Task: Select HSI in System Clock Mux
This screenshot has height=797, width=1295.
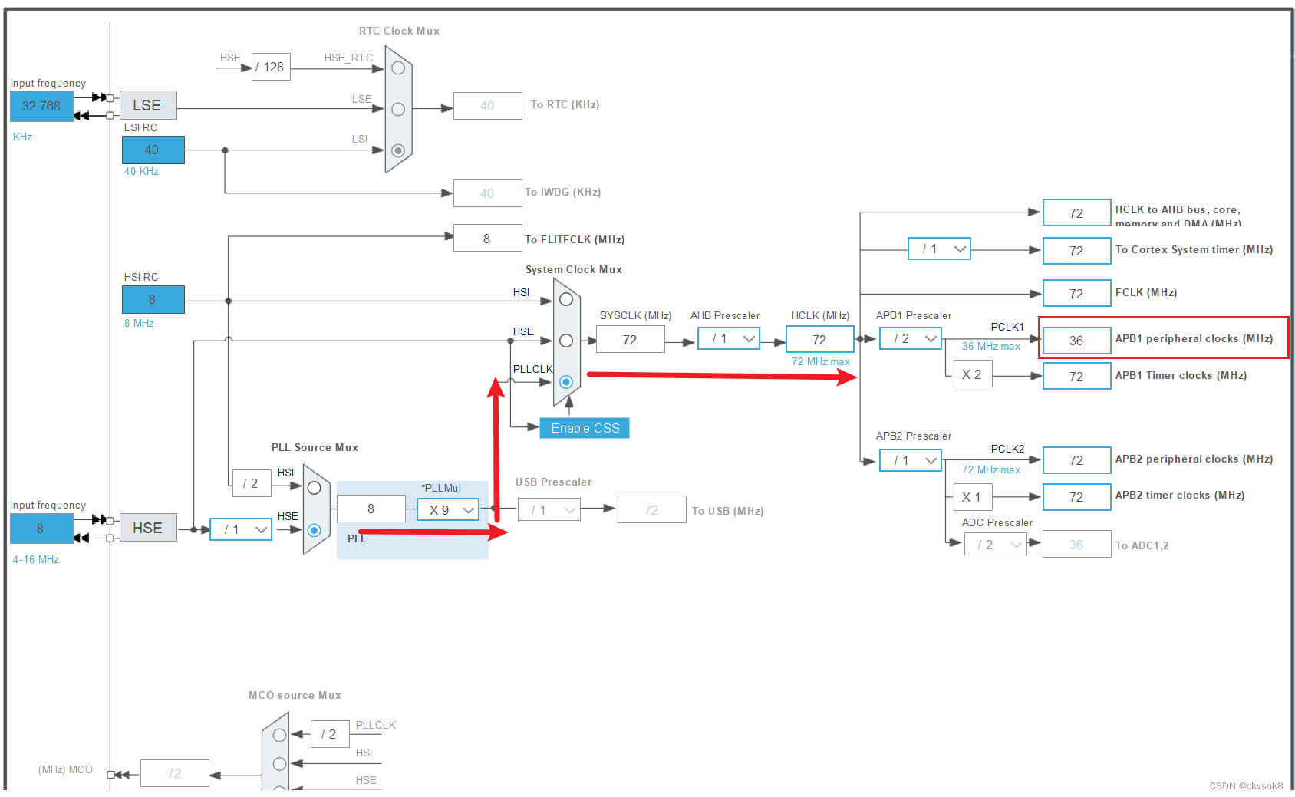Action: click(566, 299)
